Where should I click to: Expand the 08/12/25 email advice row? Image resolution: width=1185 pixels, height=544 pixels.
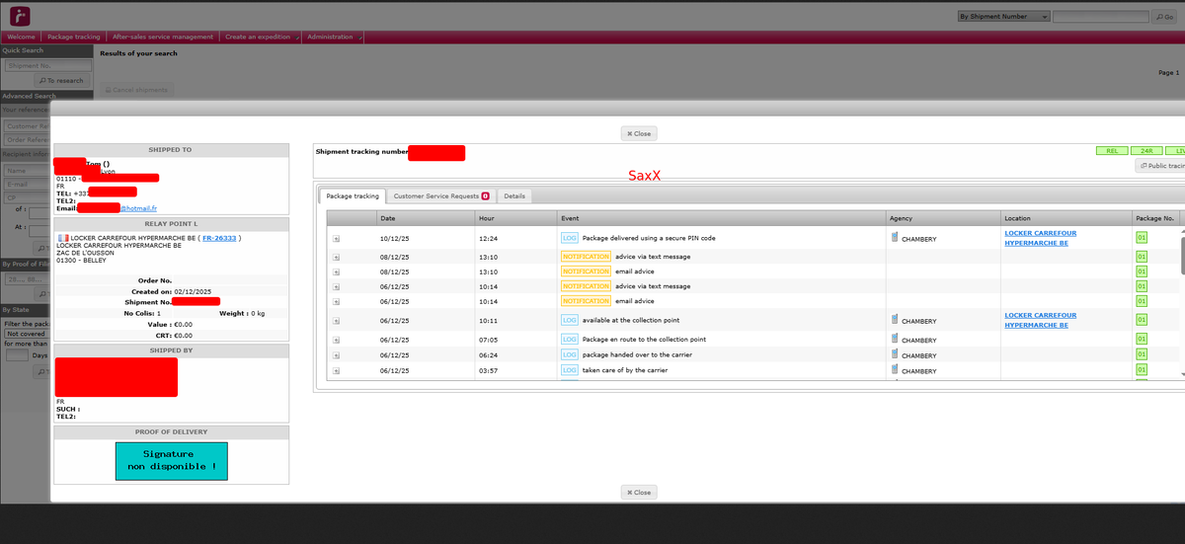[x=336, y=272]
